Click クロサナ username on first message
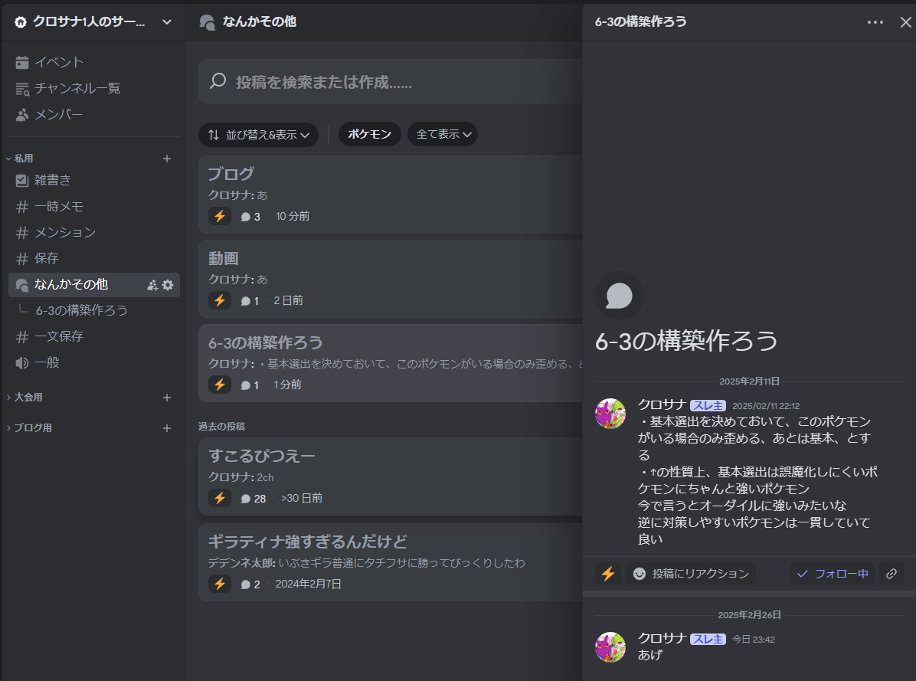916x681 pixels. coord(661,404)
